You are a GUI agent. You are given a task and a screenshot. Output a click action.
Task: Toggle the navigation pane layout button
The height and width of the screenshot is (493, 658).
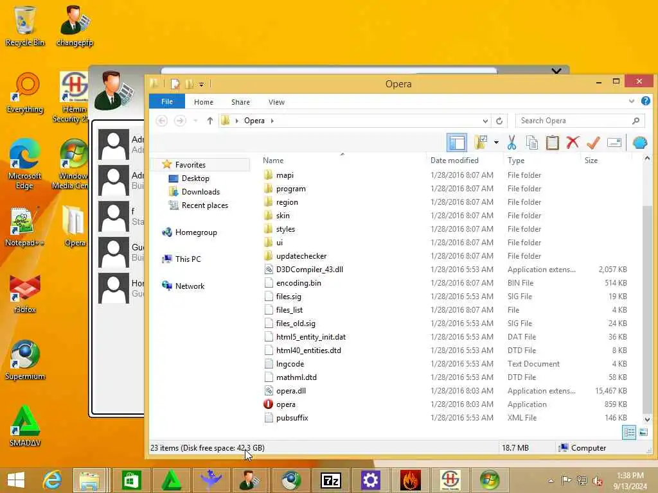click(457, 143)
